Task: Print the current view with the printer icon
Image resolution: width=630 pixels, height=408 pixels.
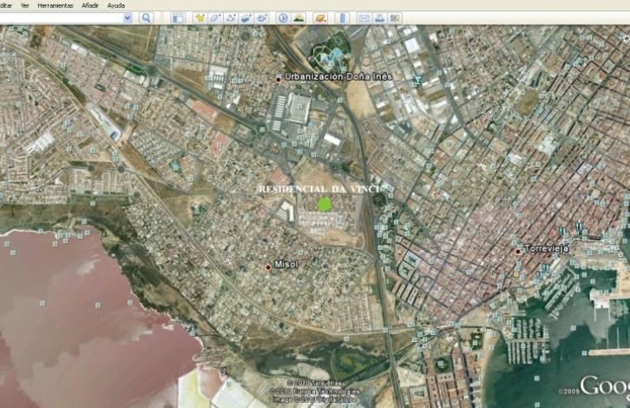Action: click(x=379, y=17)
